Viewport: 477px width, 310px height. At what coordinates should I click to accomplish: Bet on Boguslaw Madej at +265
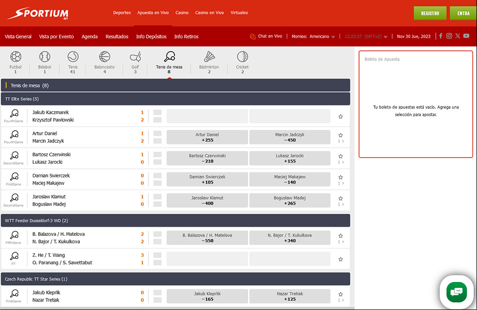[290, 200]
